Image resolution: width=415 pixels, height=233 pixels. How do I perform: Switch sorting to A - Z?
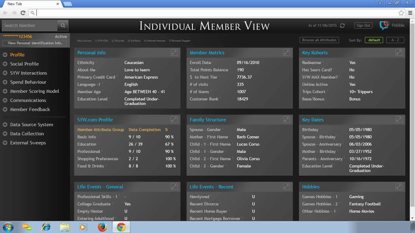point(395,40)
